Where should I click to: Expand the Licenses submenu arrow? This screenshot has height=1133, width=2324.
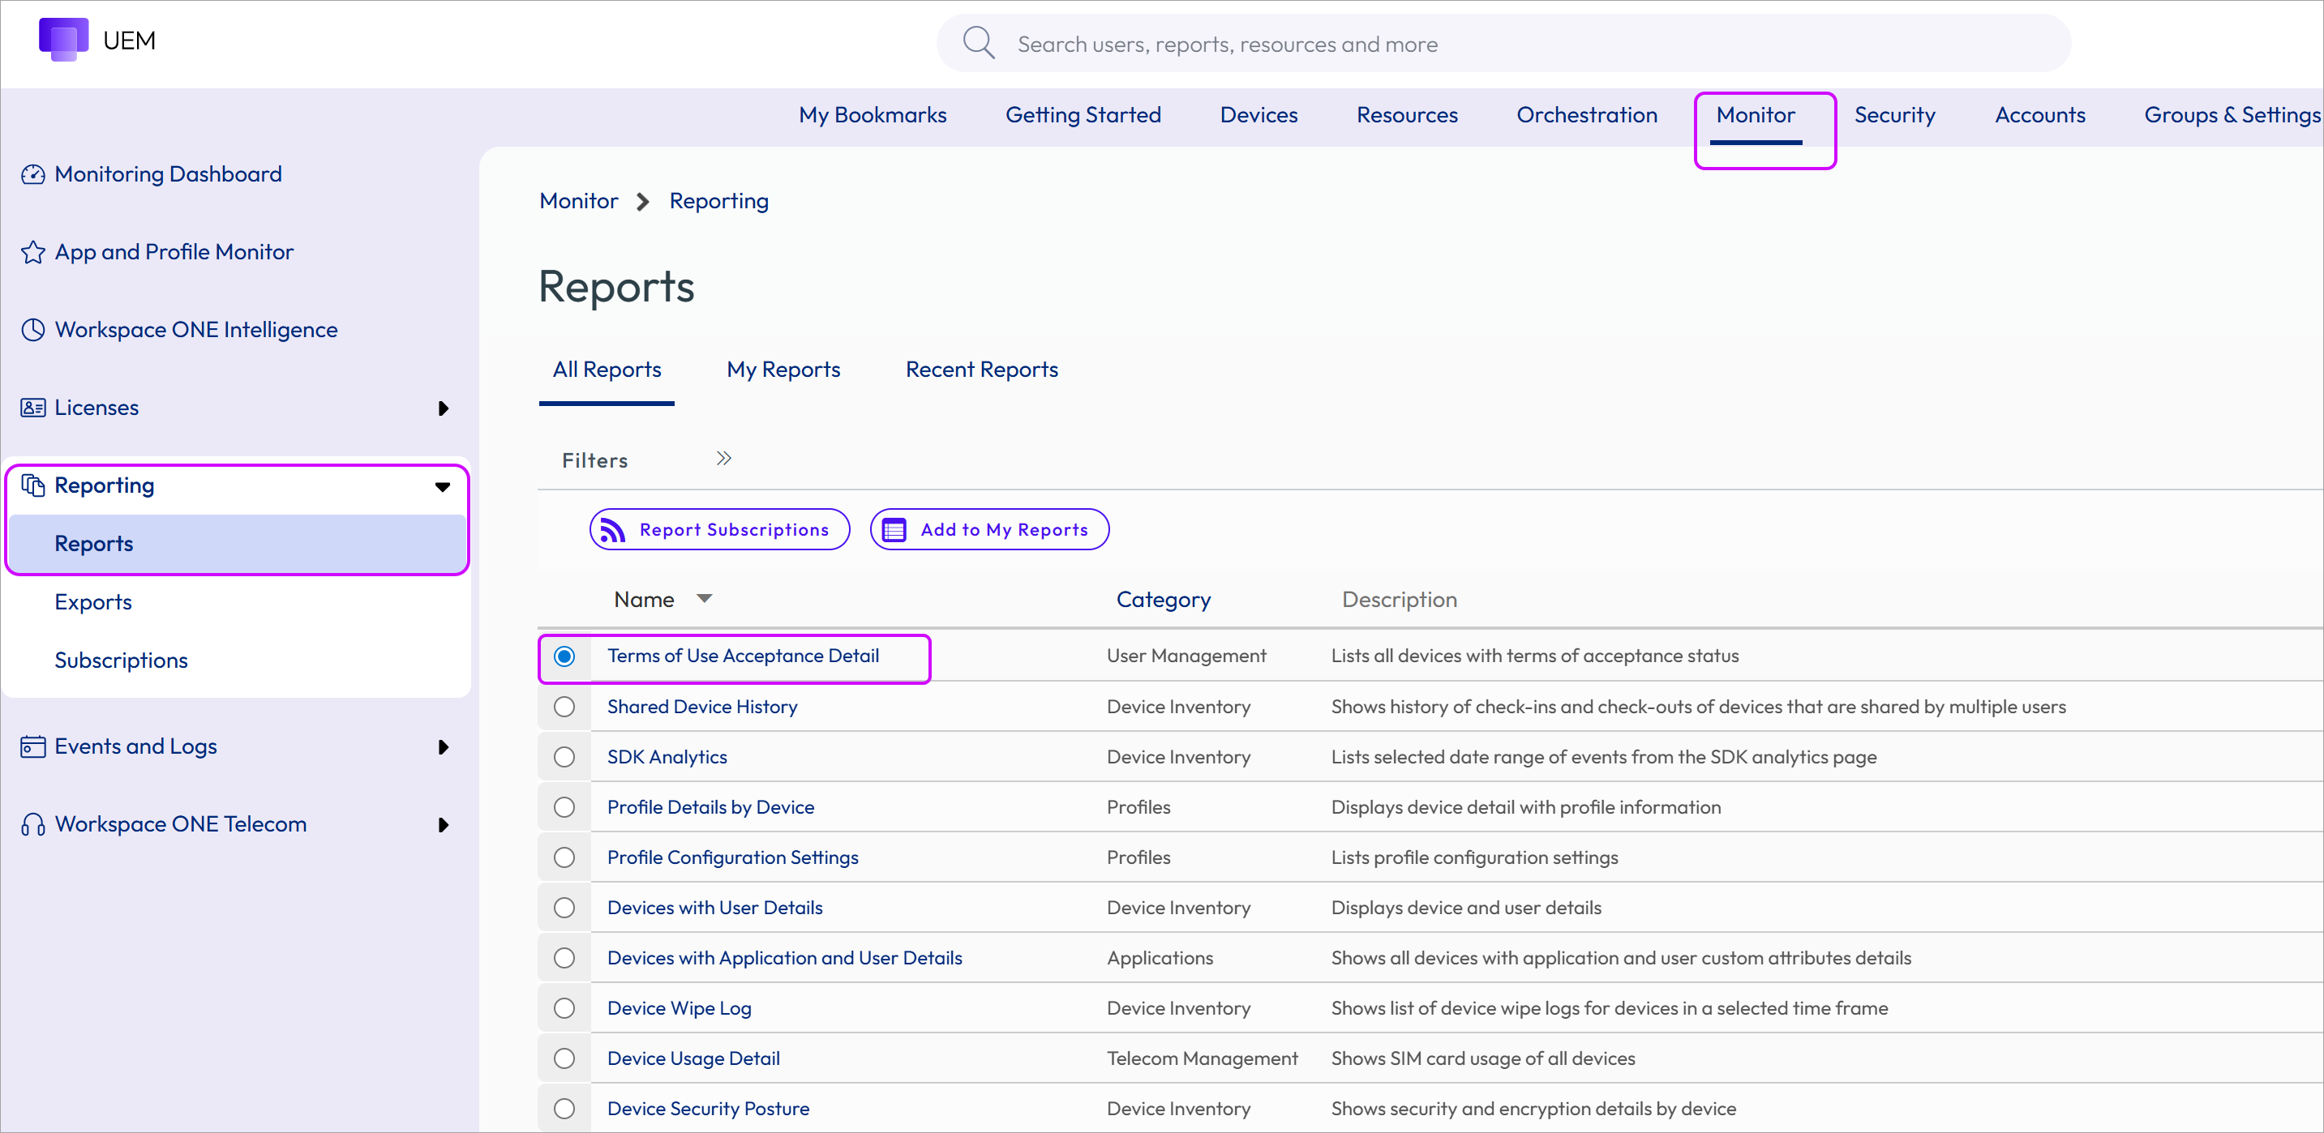click(x=443, y=408)
